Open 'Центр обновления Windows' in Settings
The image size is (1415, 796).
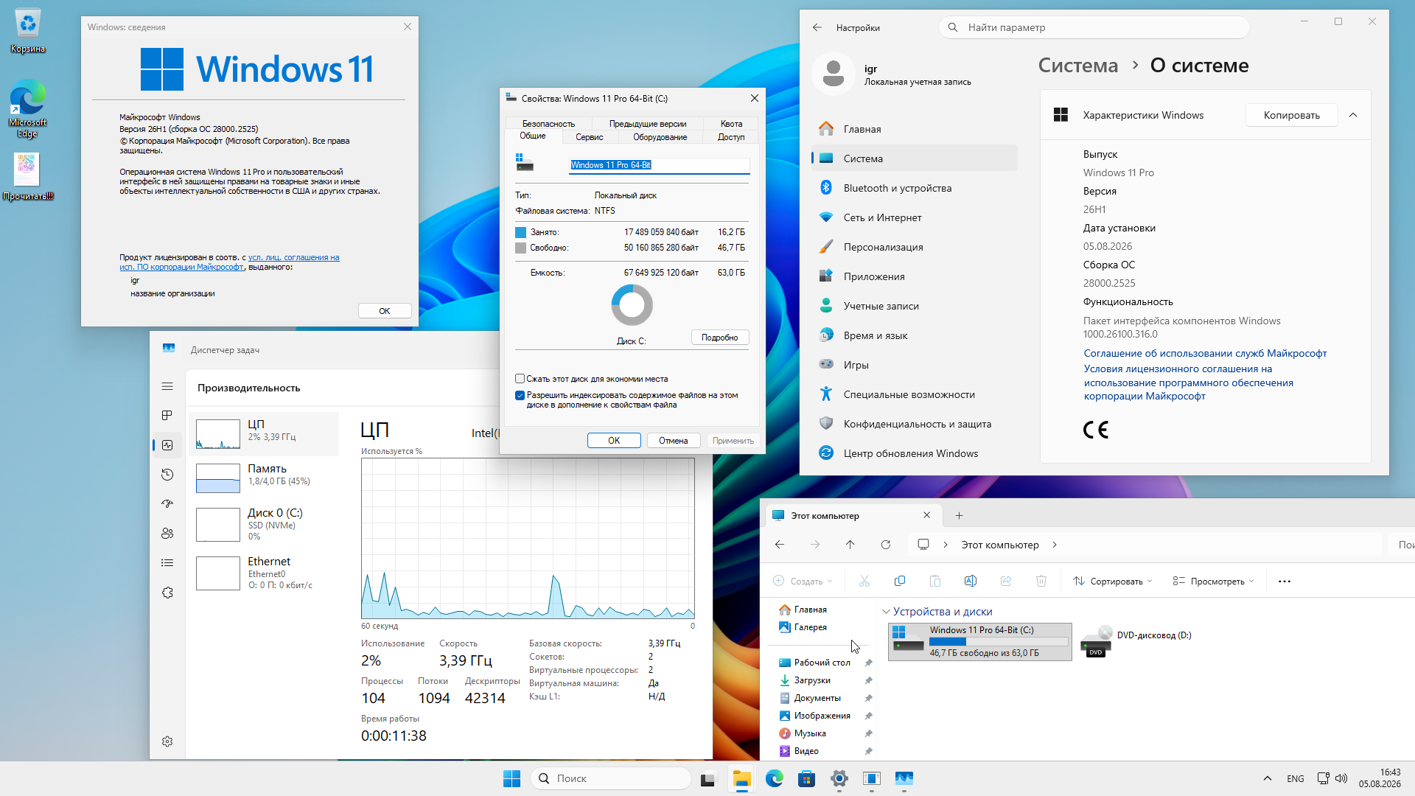point(915,453)
